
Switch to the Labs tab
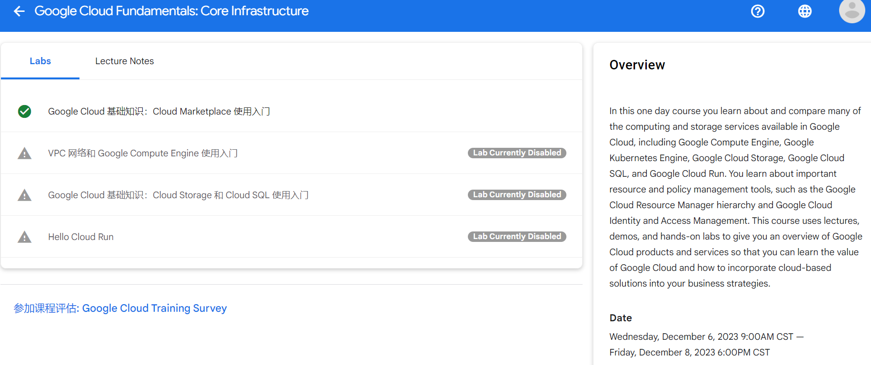40,61
